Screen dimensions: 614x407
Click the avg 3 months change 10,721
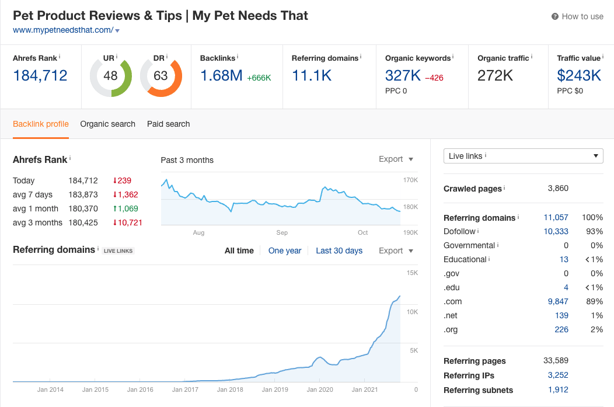[x=128, y=223]
